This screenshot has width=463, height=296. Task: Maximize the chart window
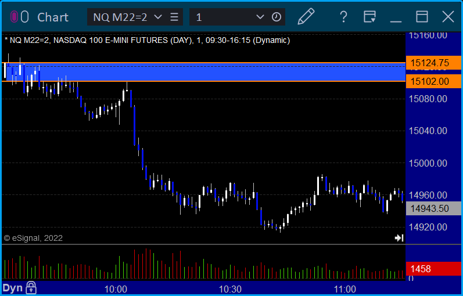[422, 17]
